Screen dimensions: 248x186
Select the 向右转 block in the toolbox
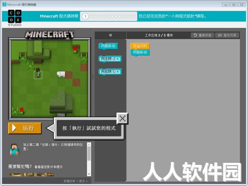click(x=110, y=72)
